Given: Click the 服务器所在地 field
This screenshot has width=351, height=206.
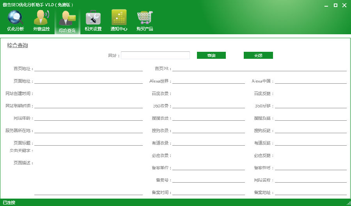Looking at the screenshot, I should pos(89,130).
